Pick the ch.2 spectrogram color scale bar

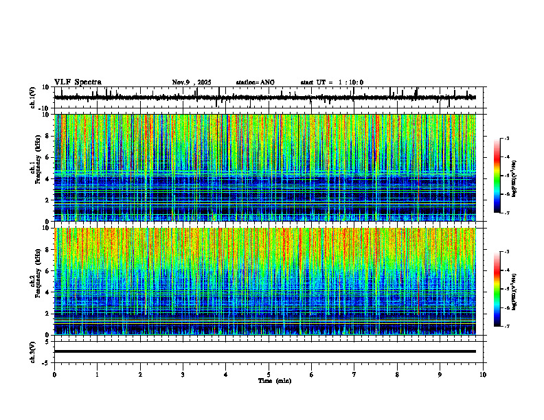click(x=497, y=289)
